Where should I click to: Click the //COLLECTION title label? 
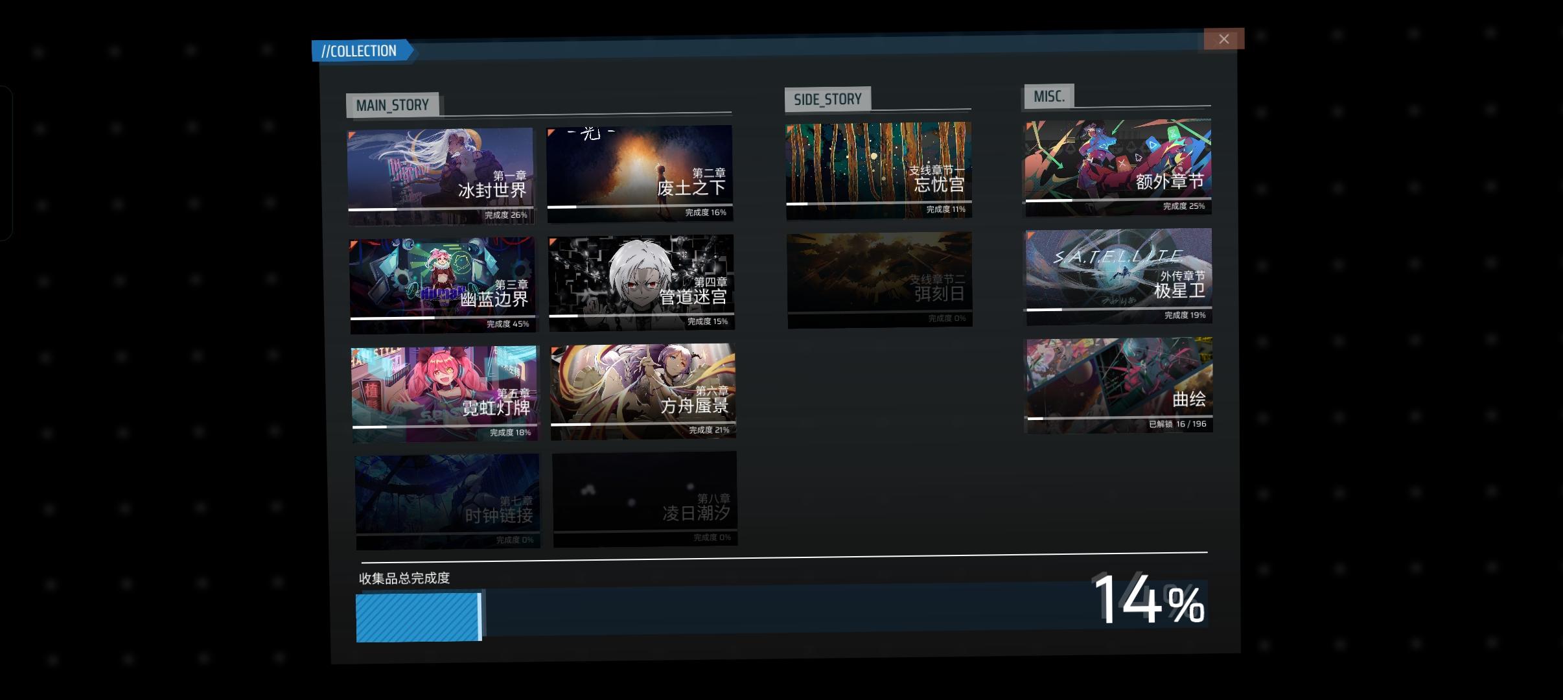(360, 51)
